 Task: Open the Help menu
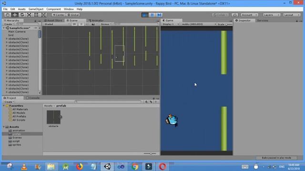pyautogui.click(x=80, y=9)
